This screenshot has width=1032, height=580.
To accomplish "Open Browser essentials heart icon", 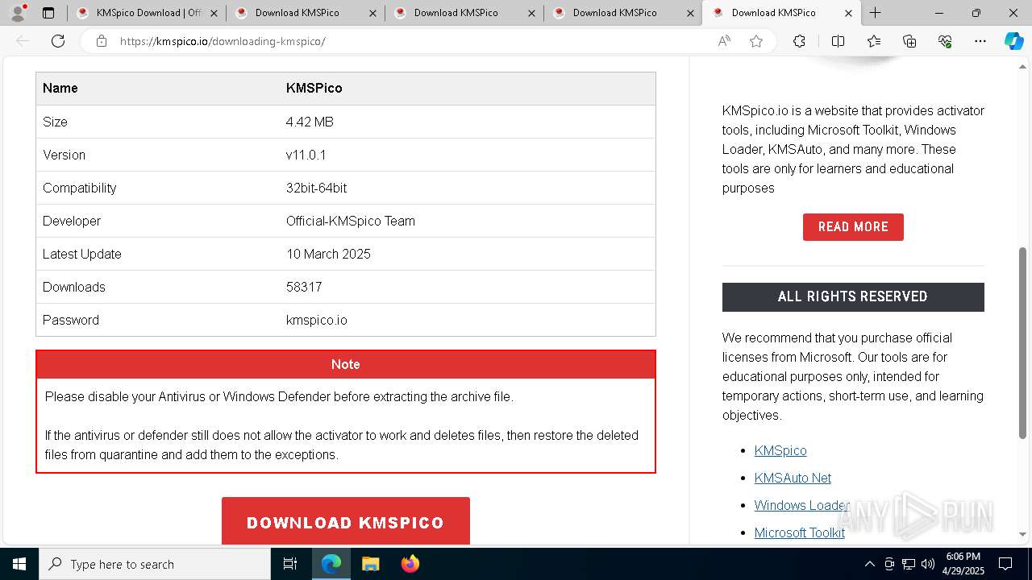I will click(x=945, y=41).
